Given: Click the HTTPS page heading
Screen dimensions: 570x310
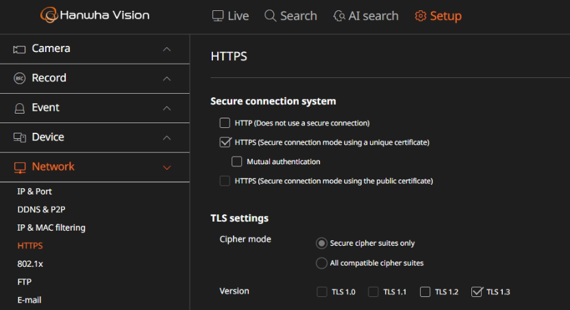Looking at the screenshot, I should (x=229, y=57).
